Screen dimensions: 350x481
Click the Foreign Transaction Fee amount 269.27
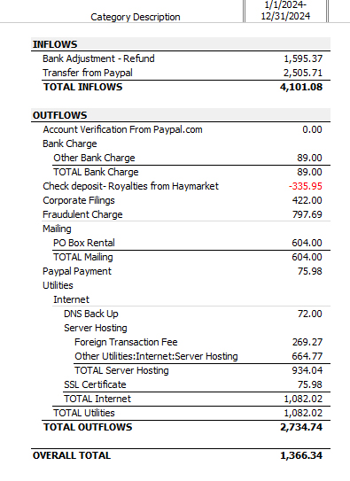click(x=307, y=342)
